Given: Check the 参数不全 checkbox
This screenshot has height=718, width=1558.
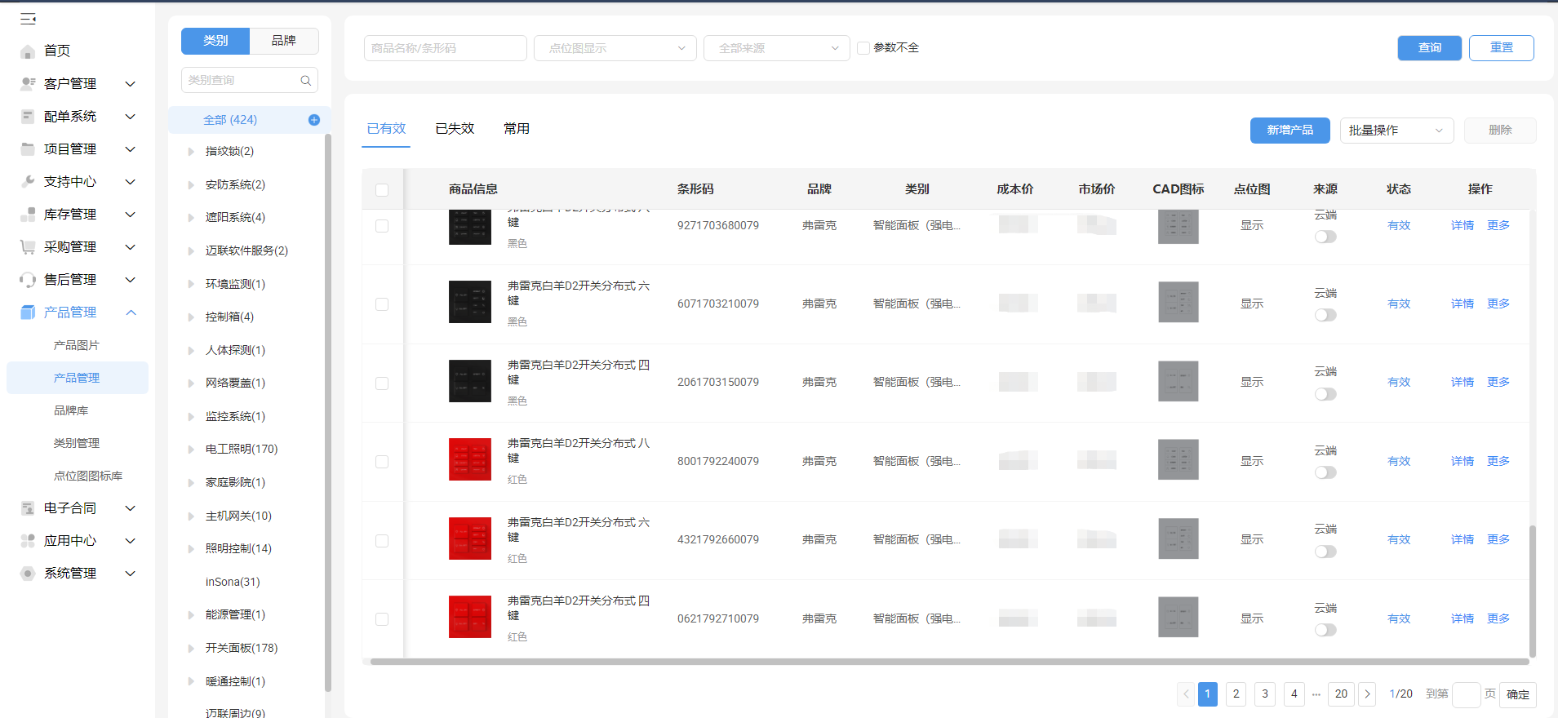Looking at the screenshot, I should pos(863,48).
